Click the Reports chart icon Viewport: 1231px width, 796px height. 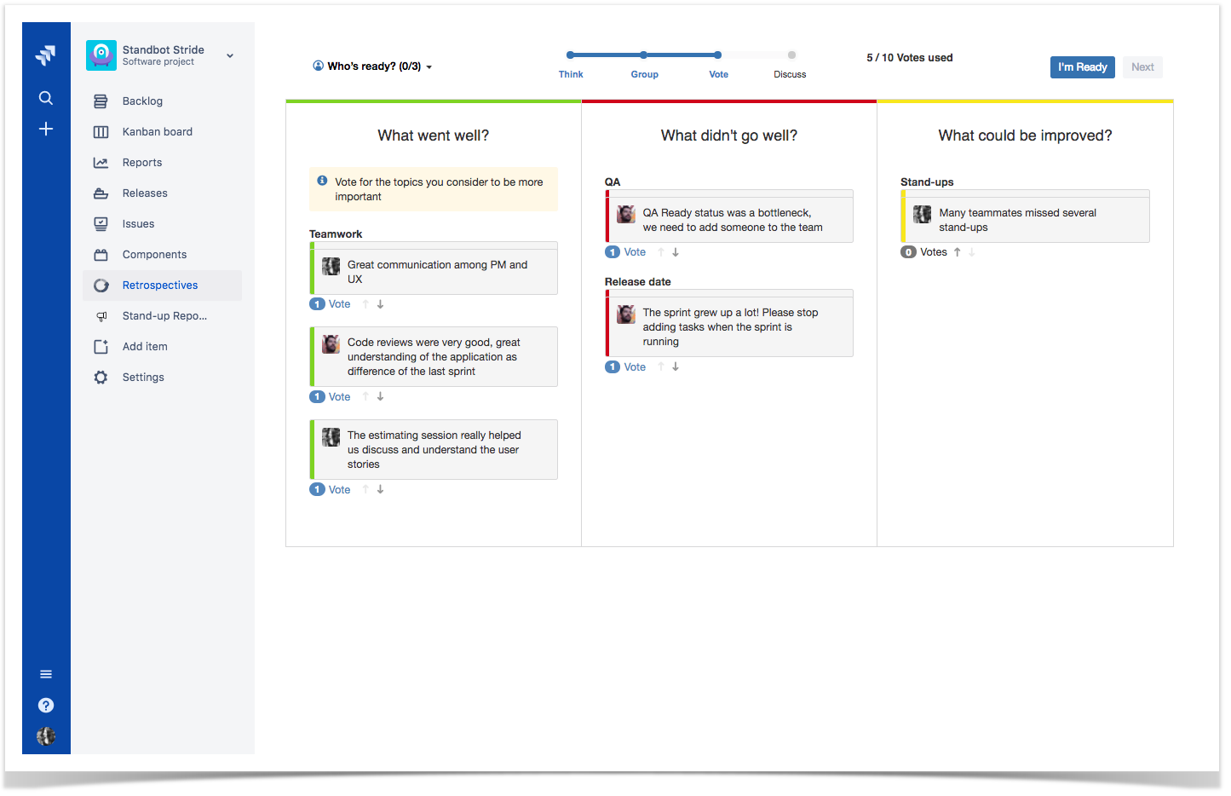tap(101, 163)
